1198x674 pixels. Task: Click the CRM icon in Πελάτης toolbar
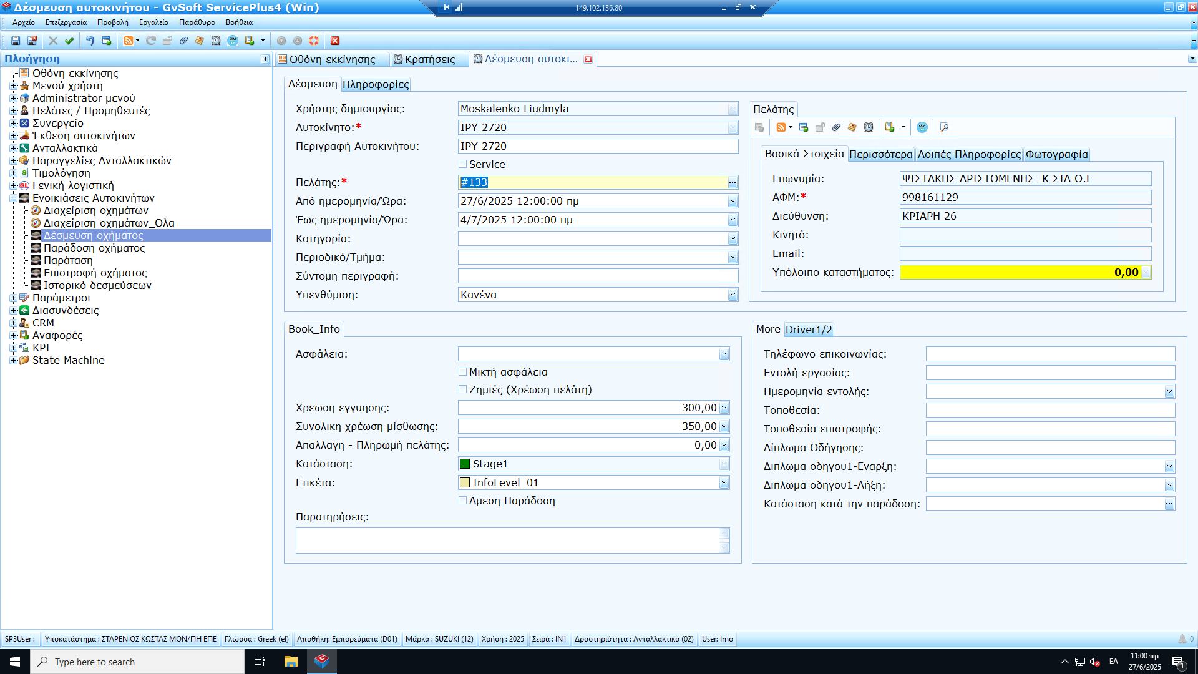(922, 127)
